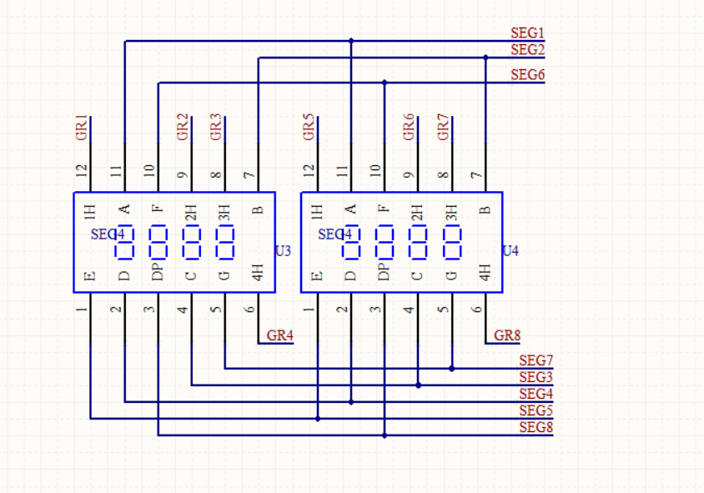Click the junction dot on the SEG8 wire
This screenshot has height=493, width=704.
pos(385,435)
